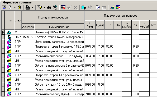This screenshot has height=97, width=157.
Task: Click the form view icon at toolbar start
Action: [x=4, y=7]
